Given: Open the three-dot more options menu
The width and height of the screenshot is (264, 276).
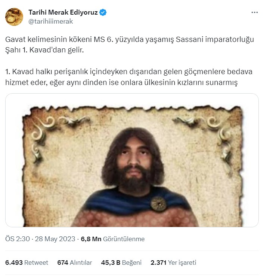Looking at the screenshot, I should 254,12.
